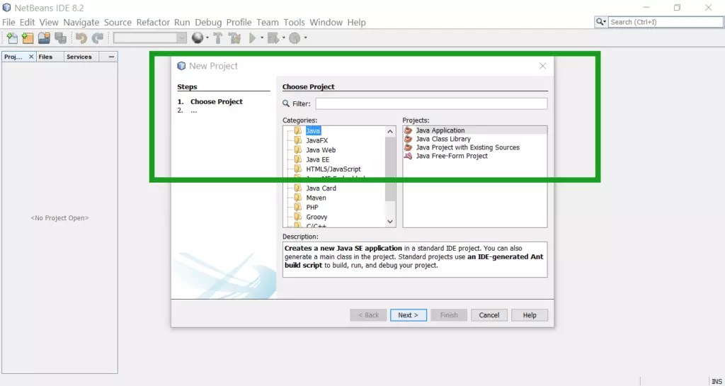Open the Edit menu
The height and width of the screenshot is (386, 725).
coord(28,22)
